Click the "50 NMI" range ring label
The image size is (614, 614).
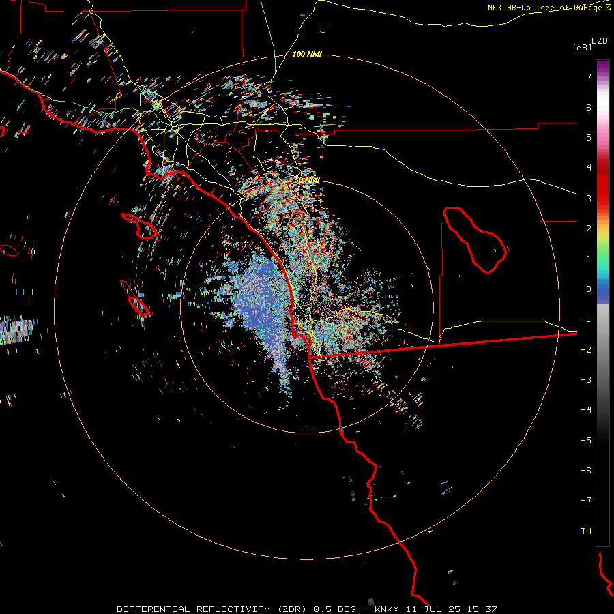[x=308, y=180]
